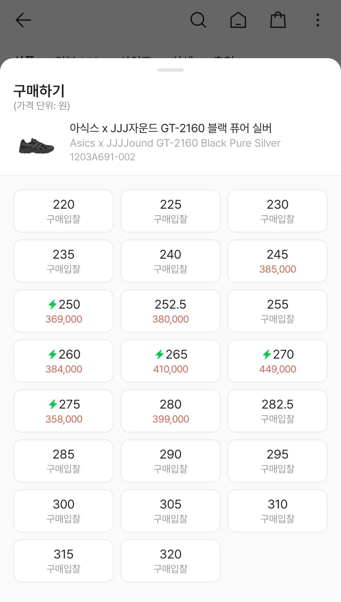The width and height of the screenshot is (341, 602).
Task: Go to home via house icon
Action: tap(238, 20)
